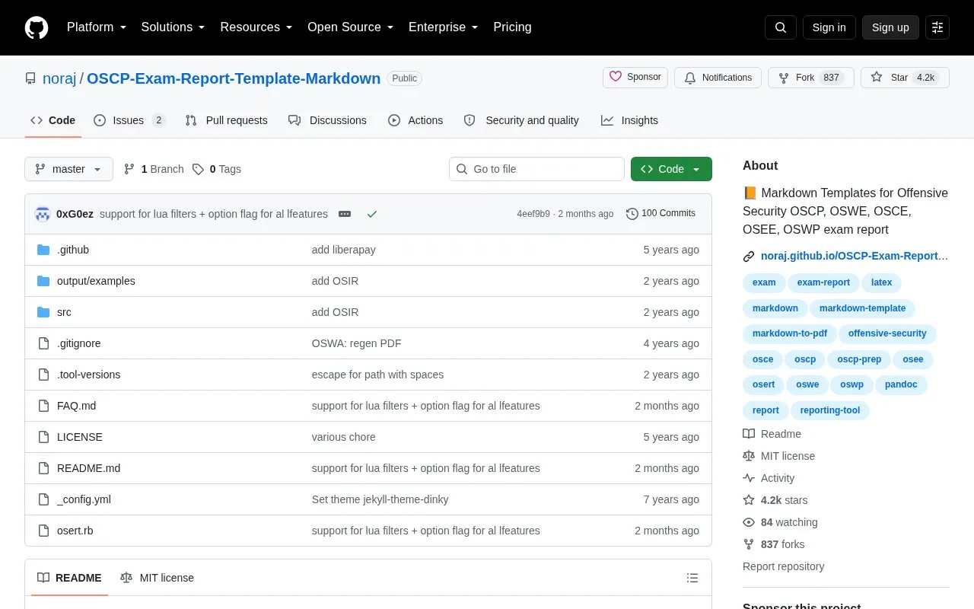Click the Notifications button
The image size is (974, 609).
coord(718,78)
